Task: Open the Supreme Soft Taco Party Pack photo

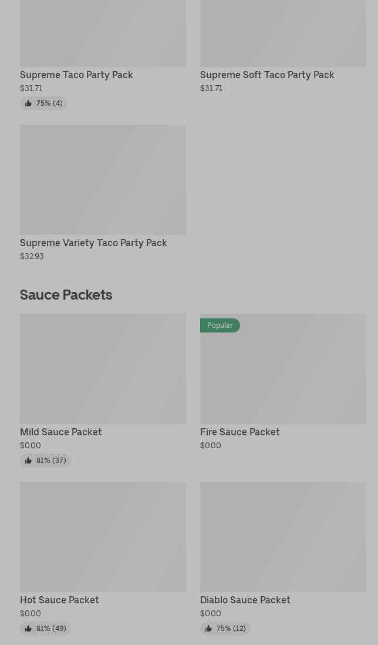Action: pos(283,33)
